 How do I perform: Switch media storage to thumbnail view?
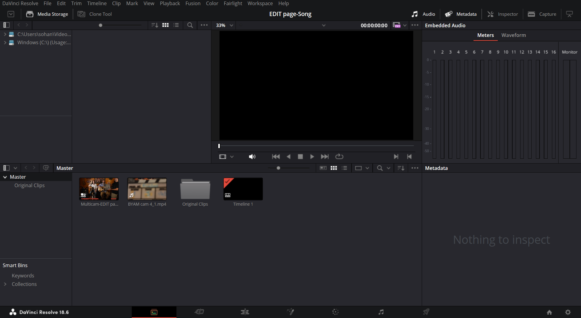click(x=165, y=25)
